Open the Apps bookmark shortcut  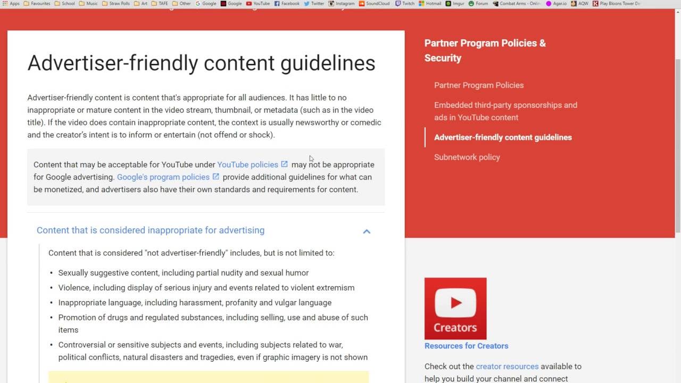(x=11, y=3)
